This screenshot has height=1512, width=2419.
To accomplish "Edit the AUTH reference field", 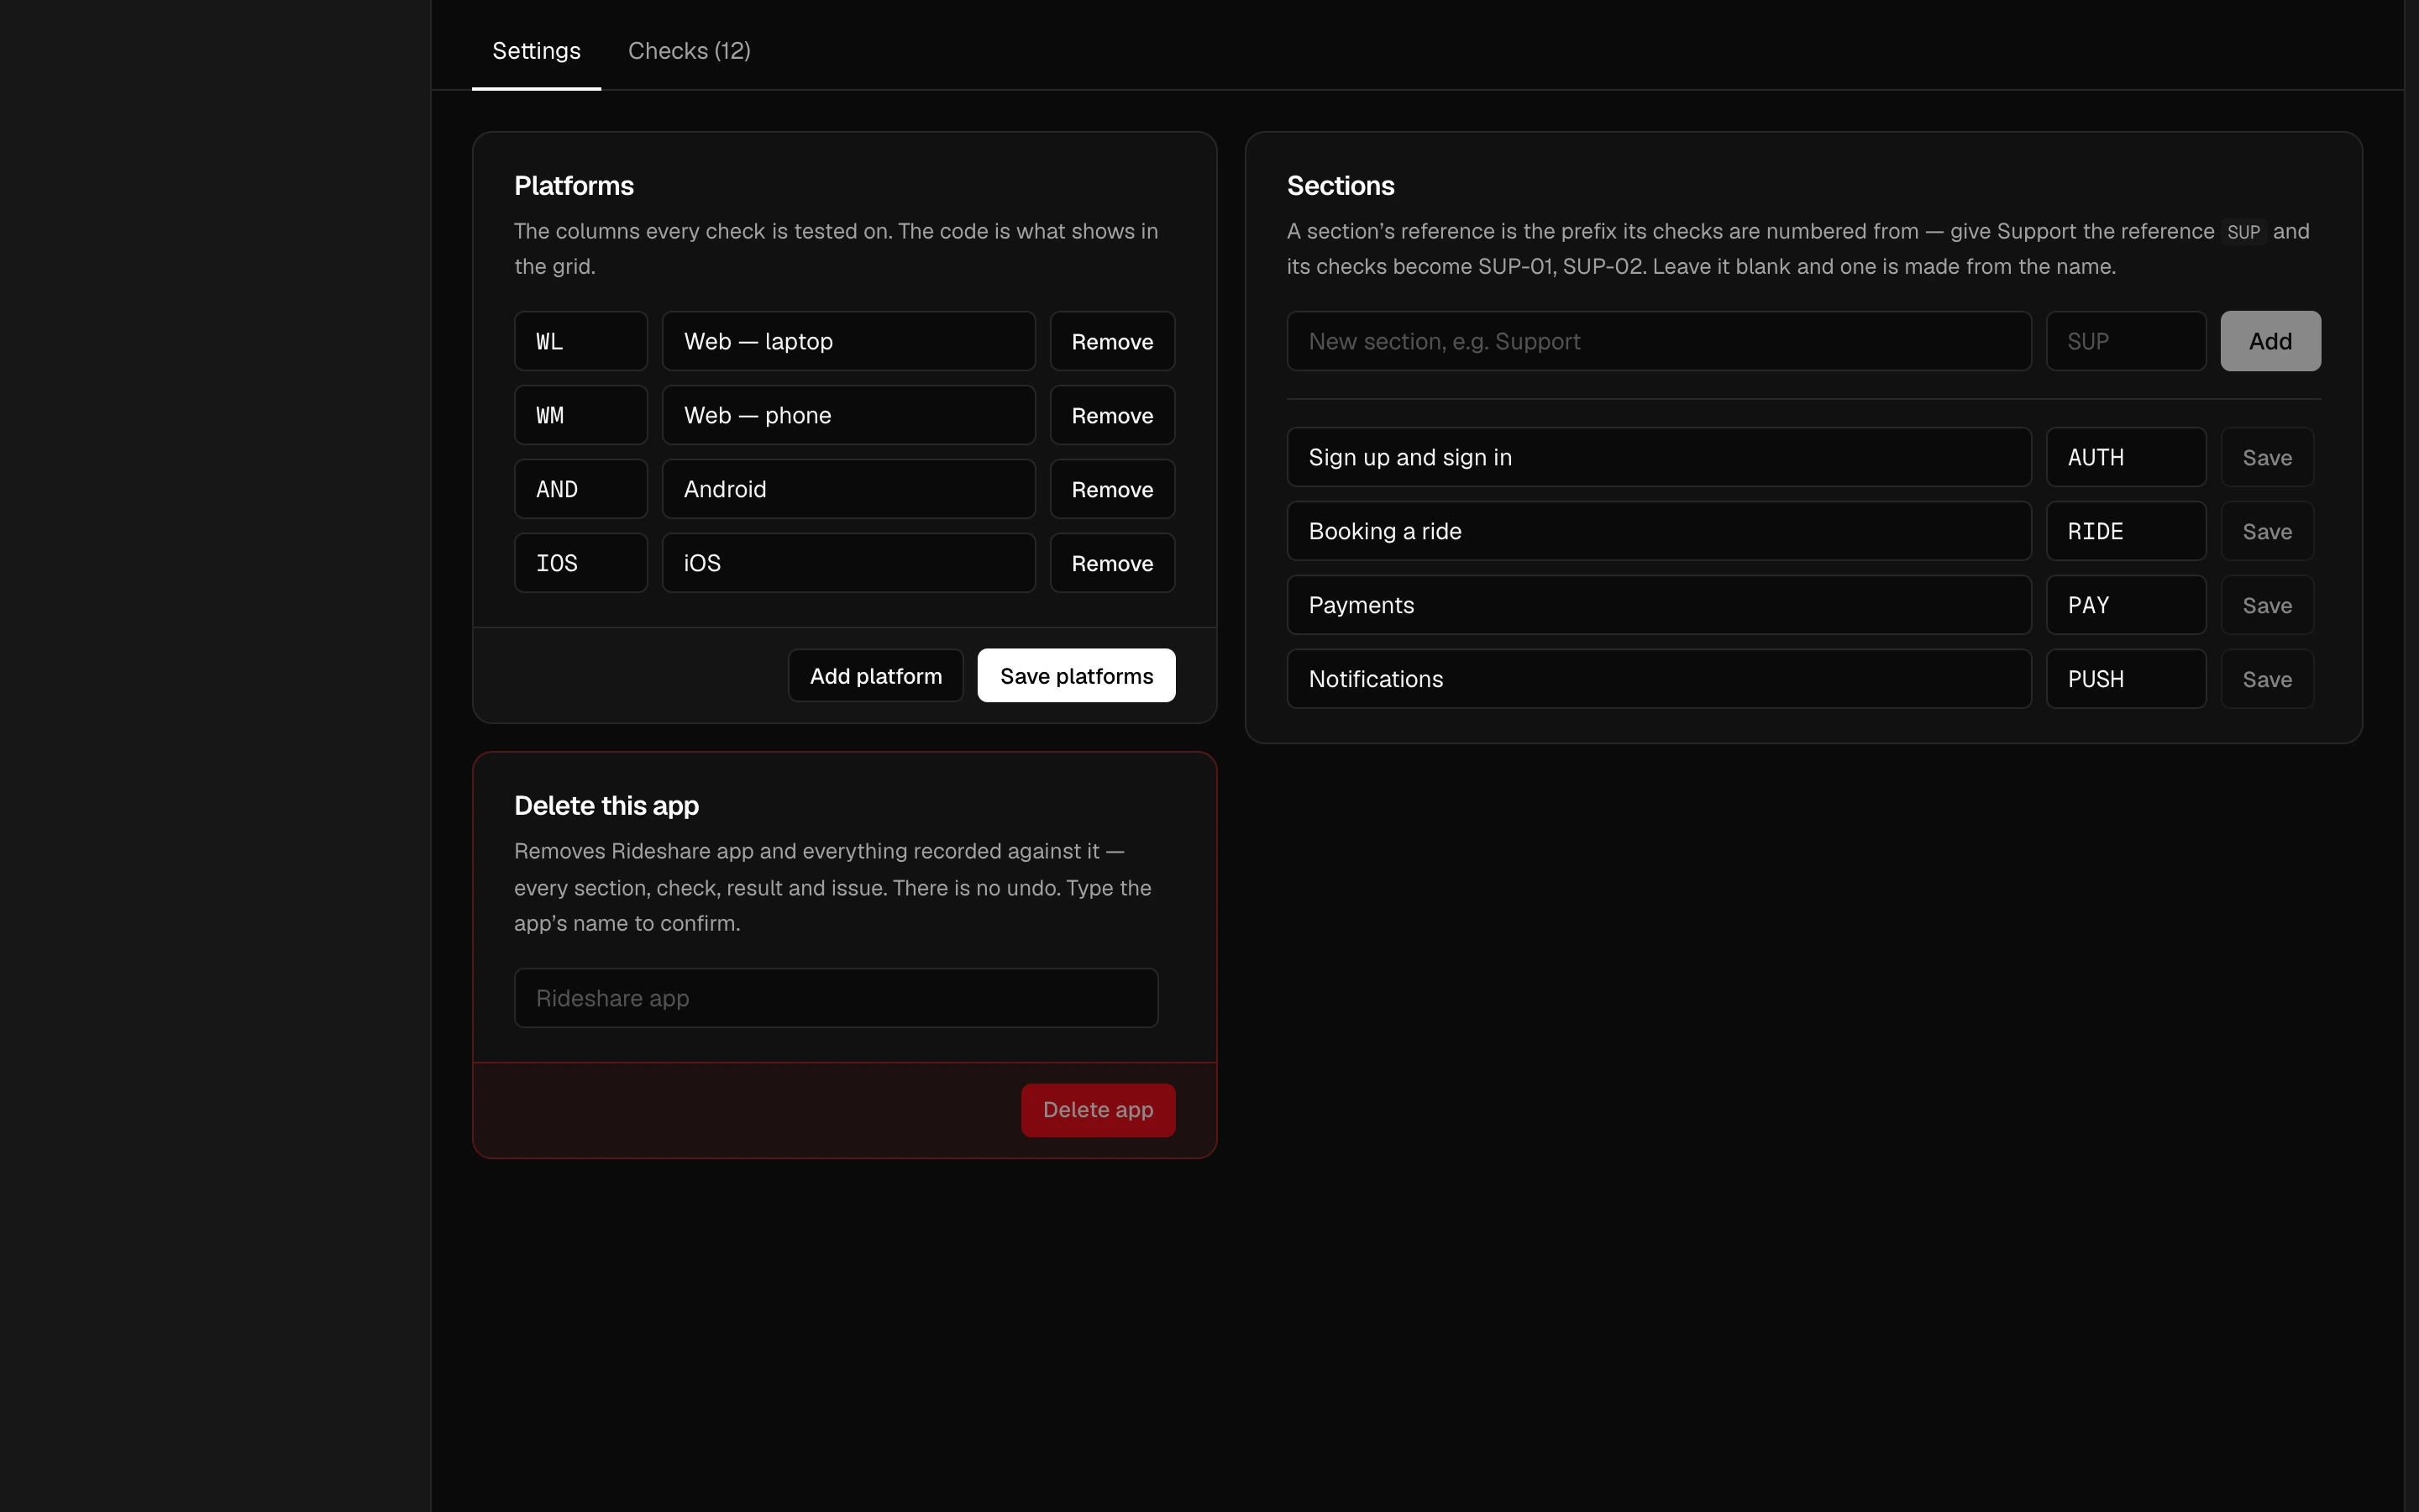I will click(2126, 457).
